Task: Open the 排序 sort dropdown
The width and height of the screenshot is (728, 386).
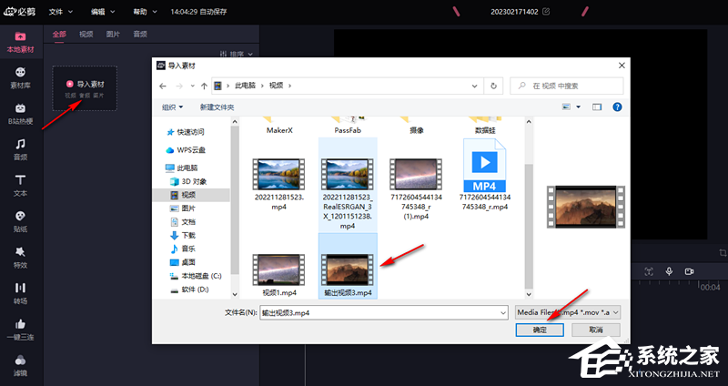Action: [236, 54]
